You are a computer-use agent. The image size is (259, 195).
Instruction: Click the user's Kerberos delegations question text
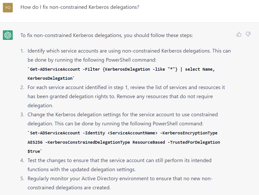[80, 7]
